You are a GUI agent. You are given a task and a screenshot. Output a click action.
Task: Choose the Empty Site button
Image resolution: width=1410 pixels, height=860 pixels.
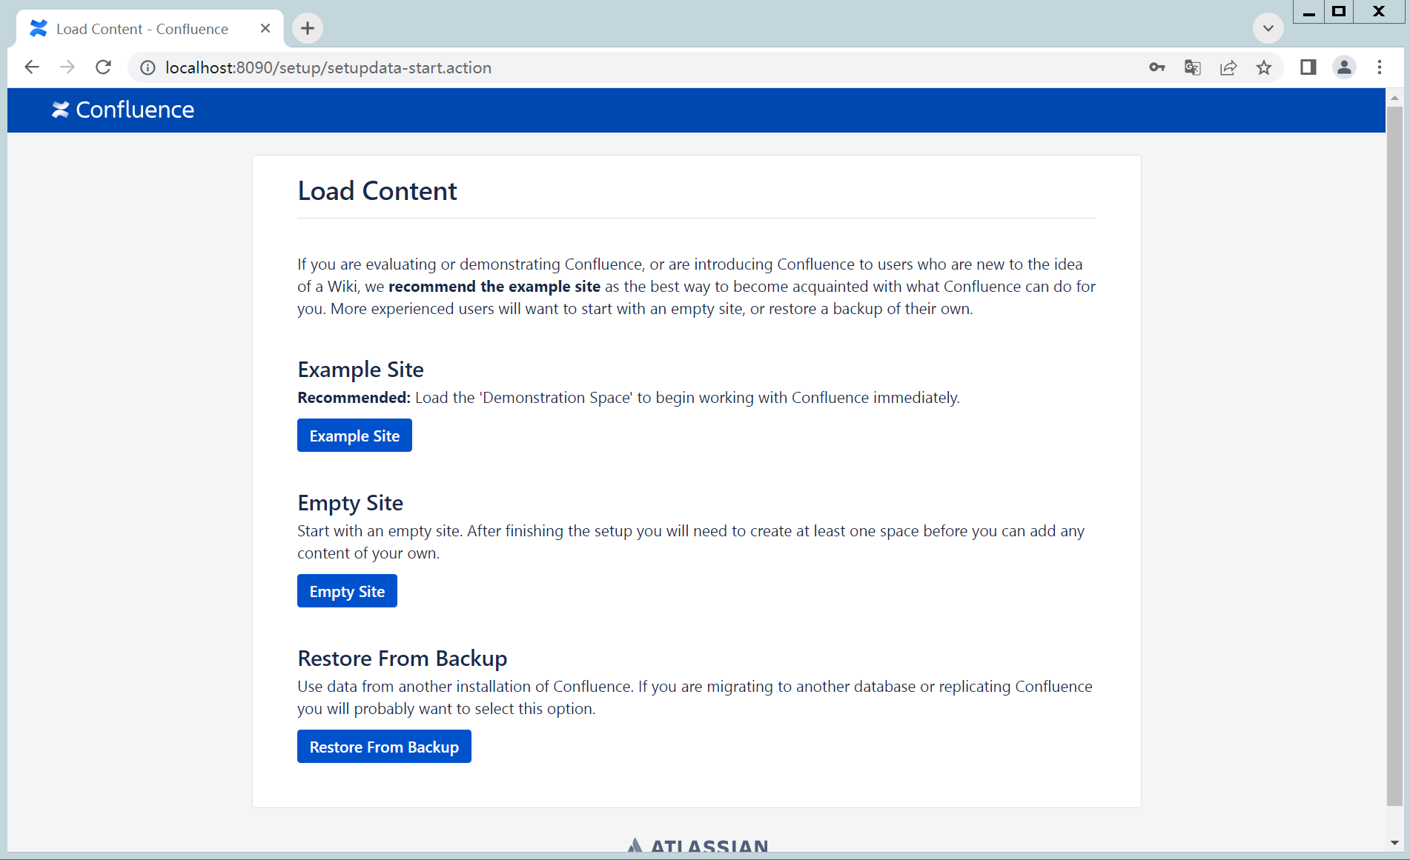pyautogui.click(x=347, y=591)
